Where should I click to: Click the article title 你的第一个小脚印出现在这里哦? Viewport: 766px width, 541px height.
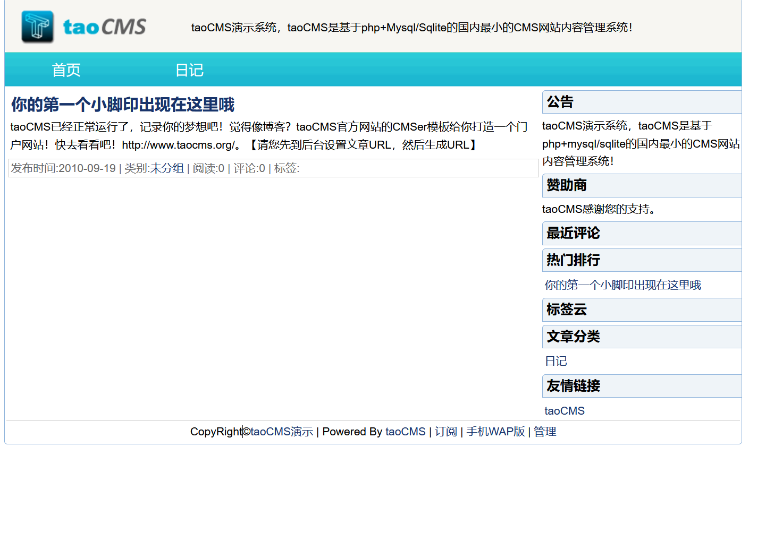[121, 105]
